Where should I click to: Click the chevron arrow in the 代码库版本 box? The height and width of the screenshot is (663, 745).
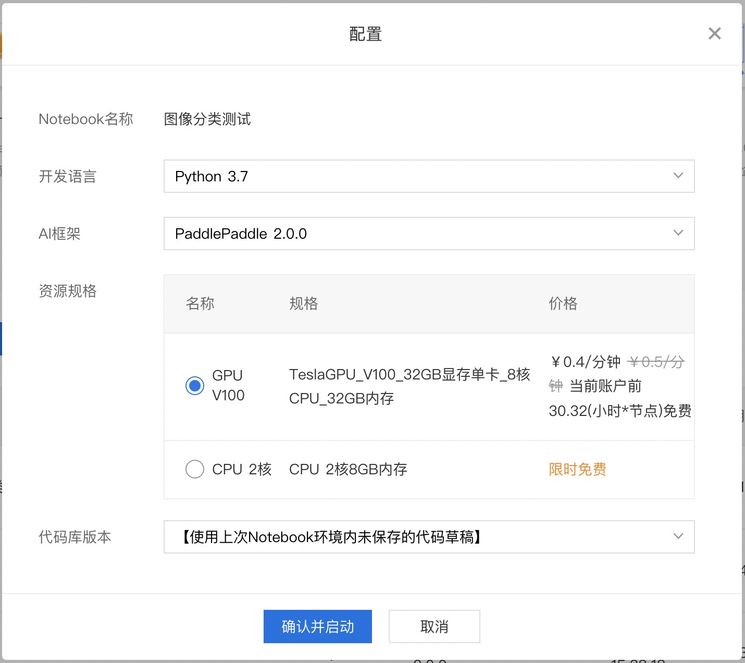pos(678,536)
